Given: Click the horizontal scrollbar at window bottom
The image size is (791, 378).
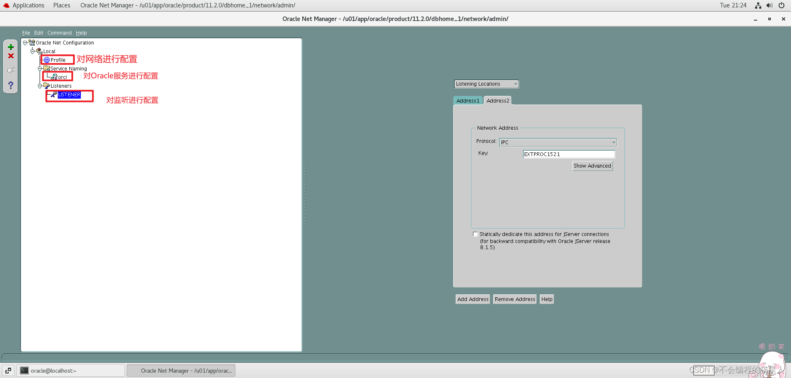Looking at the screenshot, I should (x=395, y=357).
